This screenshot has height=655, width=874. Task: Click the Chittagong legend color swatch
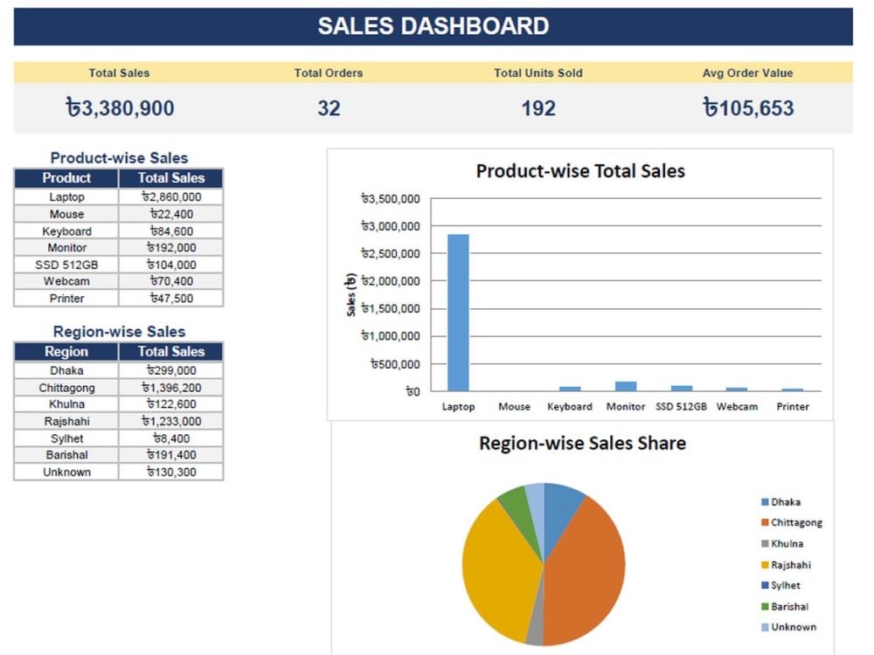click(x=765, y=522)
